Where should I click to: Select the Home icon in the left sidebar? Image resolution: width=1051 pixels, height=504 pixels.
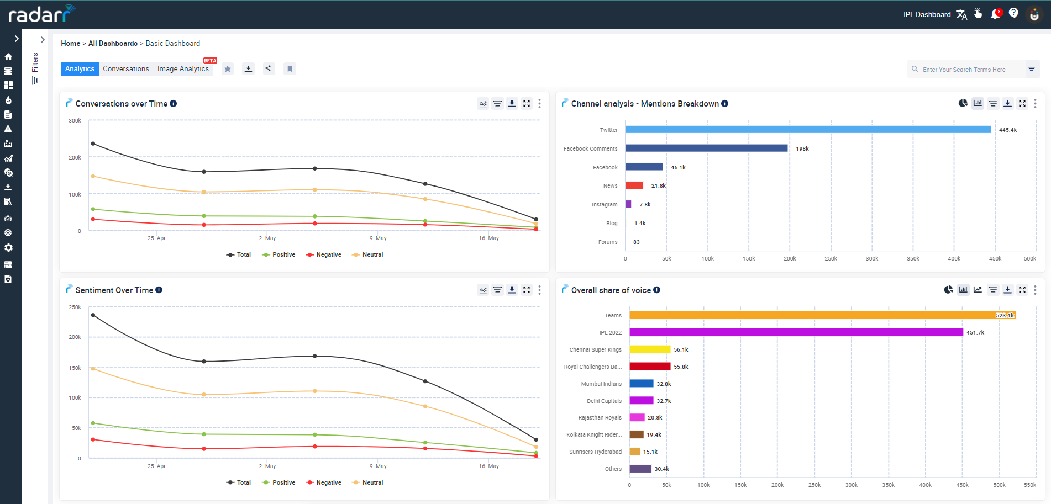(8, 57)
